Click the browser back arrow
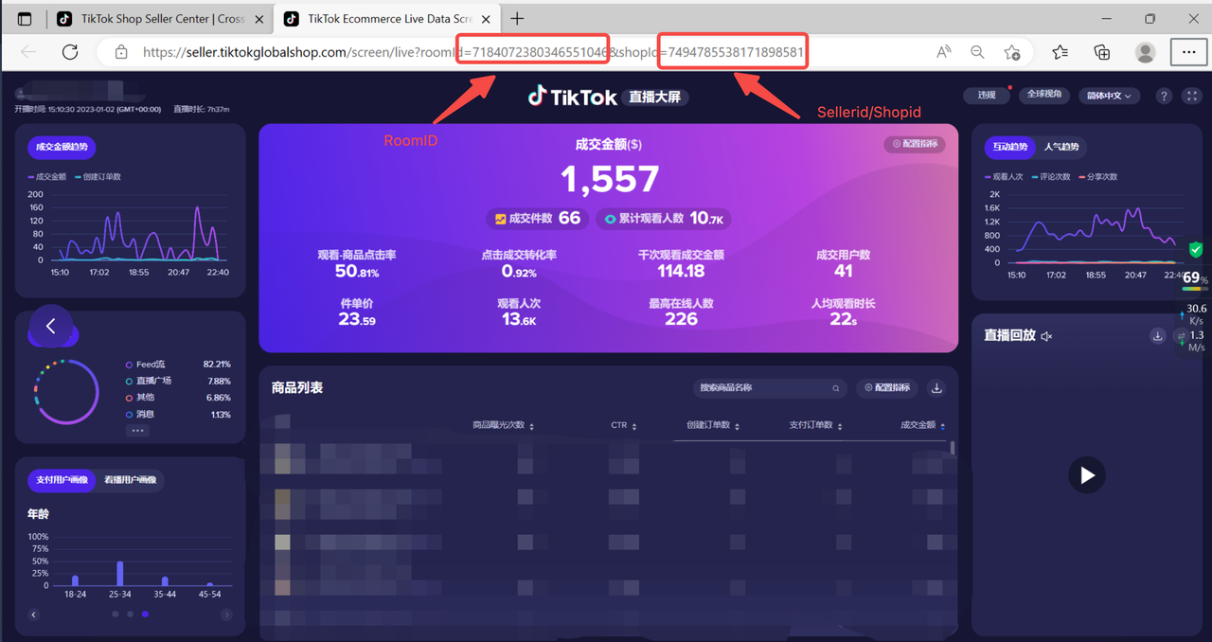1212x642 pixels. (28, 52)
